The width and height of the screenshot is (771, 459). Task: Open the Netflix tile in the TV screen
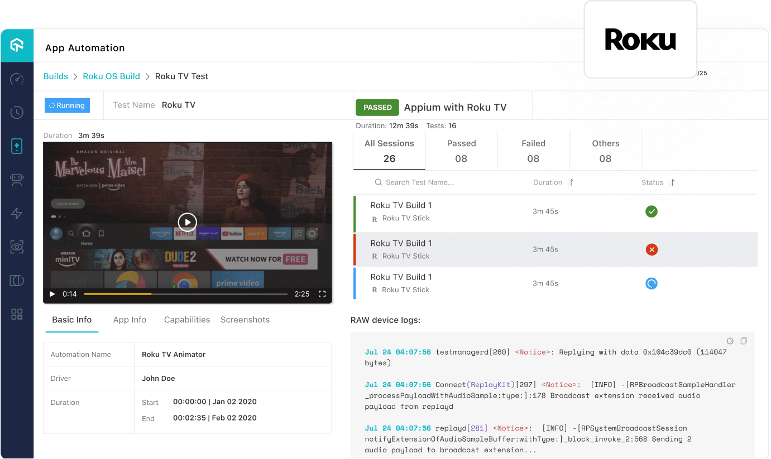185,234
